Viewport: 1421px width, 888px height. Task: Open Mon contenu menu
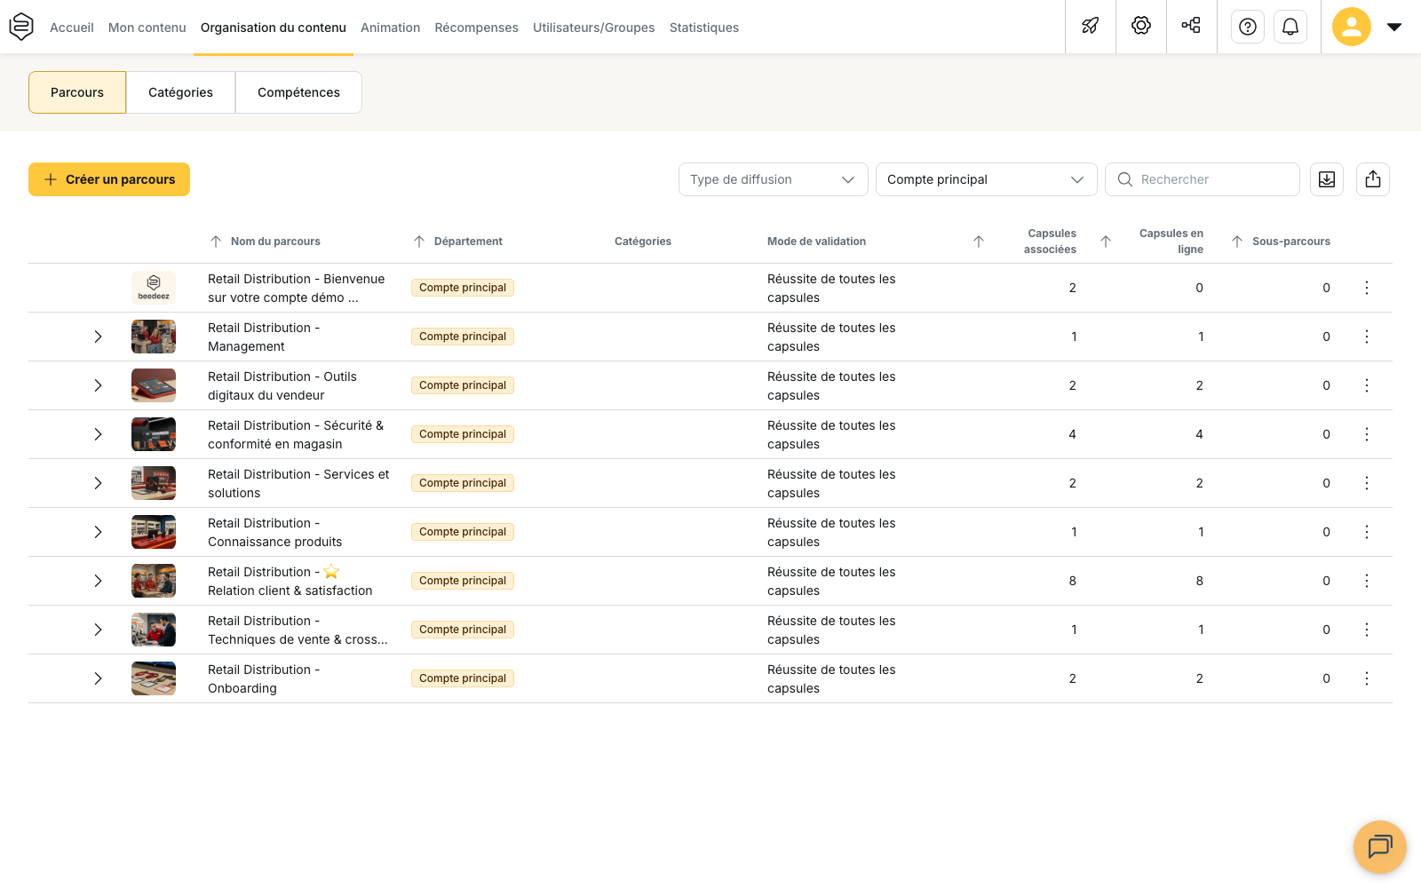[x=147, y=28]
